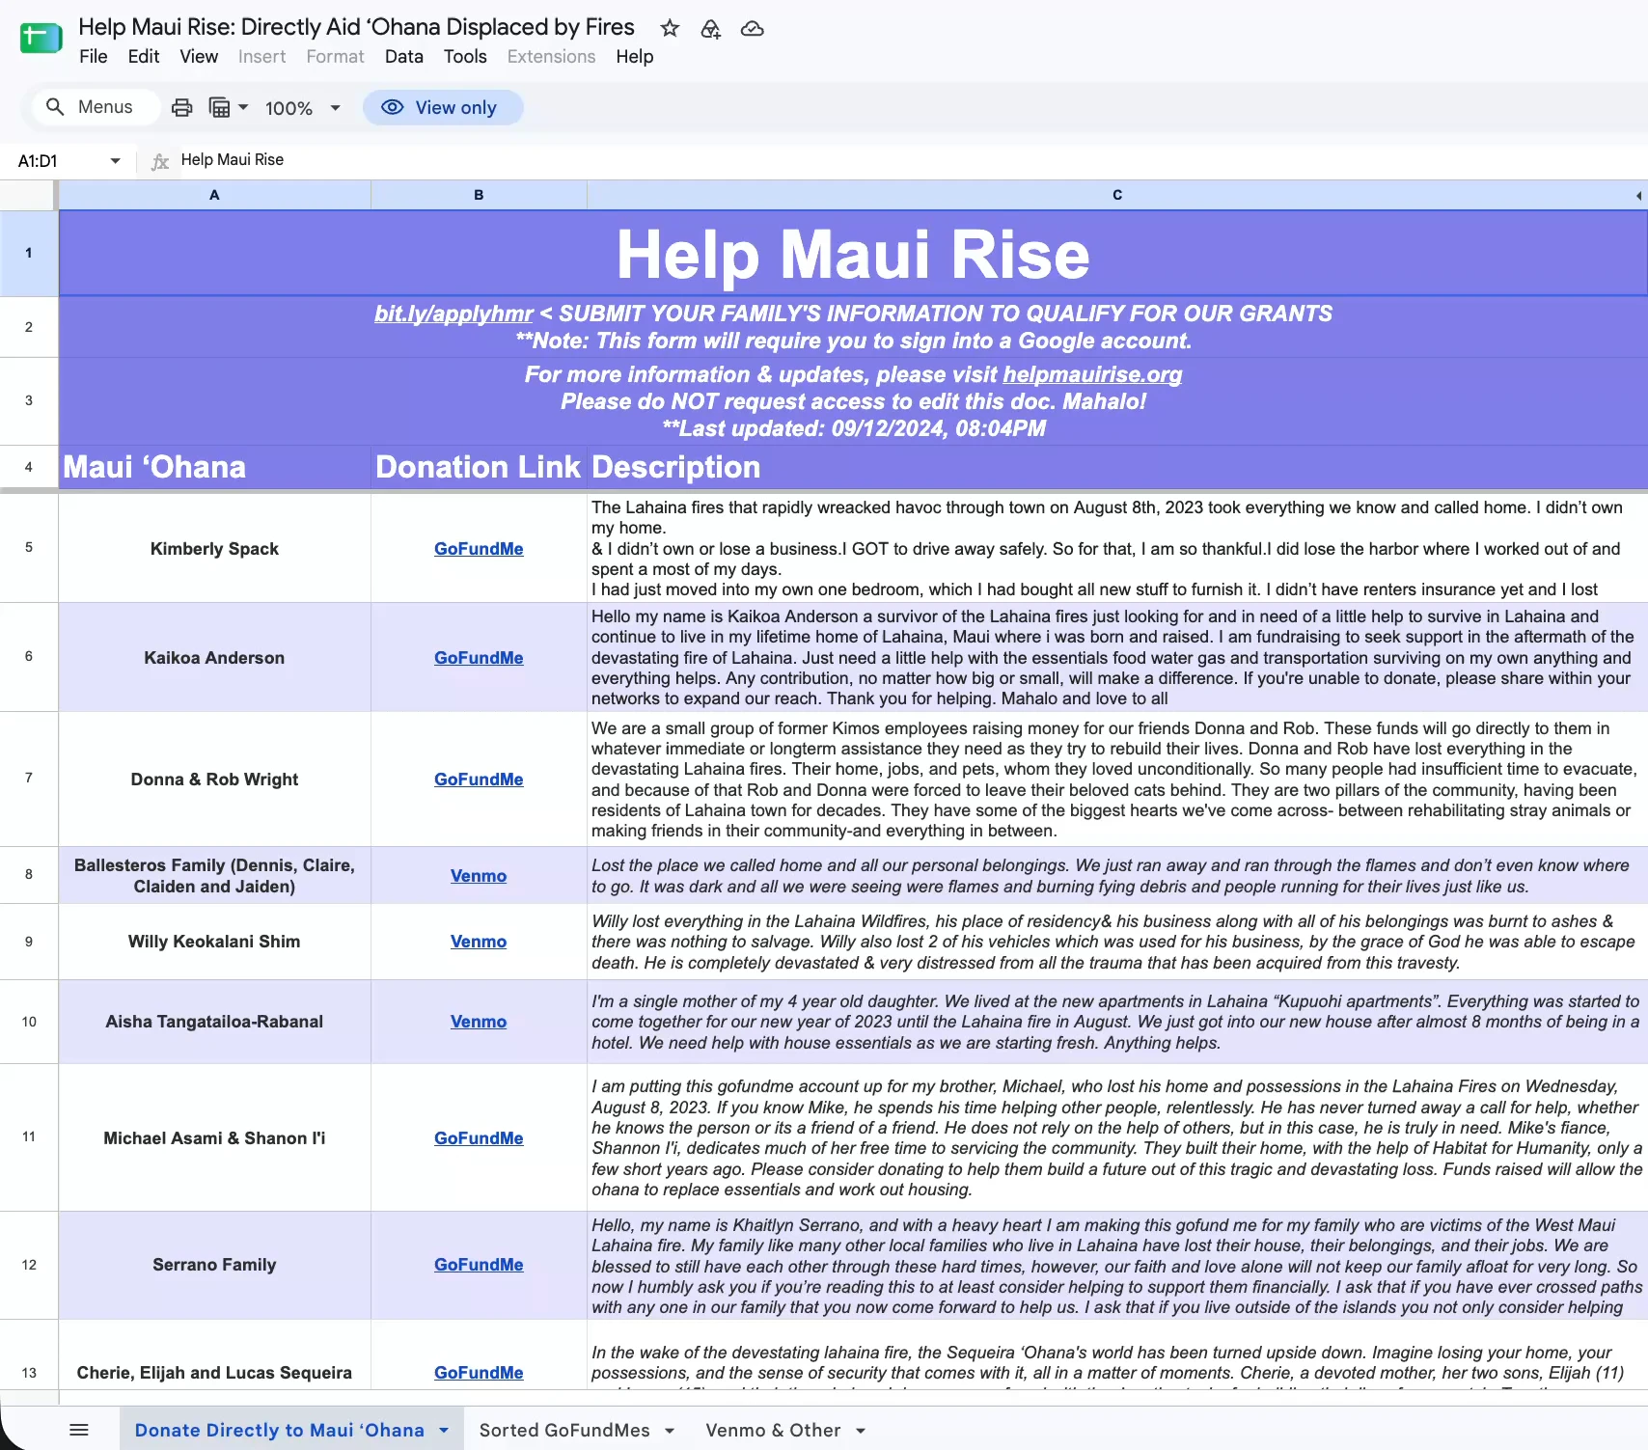The height and width of the screenshot is (1450, 1648).
Task: Select row 5 header
Action: pyautogui.click(x=29, y=547)
